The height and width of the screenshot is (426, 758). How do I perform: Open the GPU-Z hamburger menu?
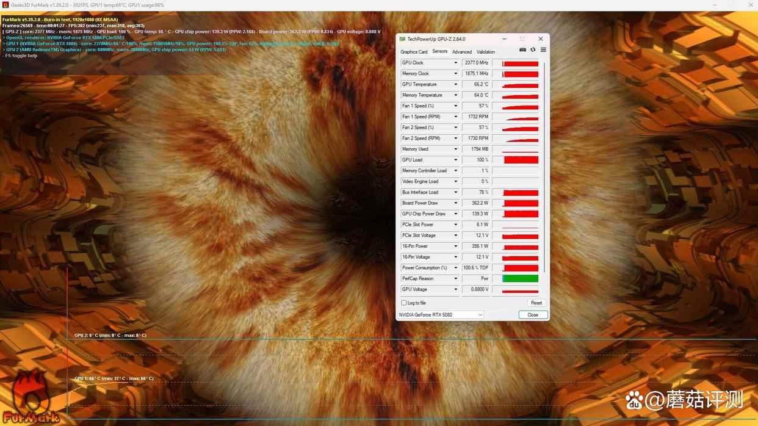click(x=543, y=50)
